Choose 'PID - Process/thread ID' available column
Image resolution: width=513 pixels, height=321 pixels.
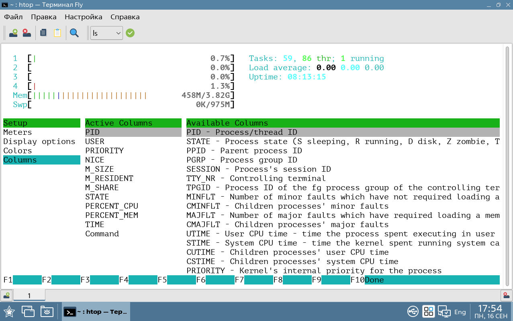tap(343, 132)
